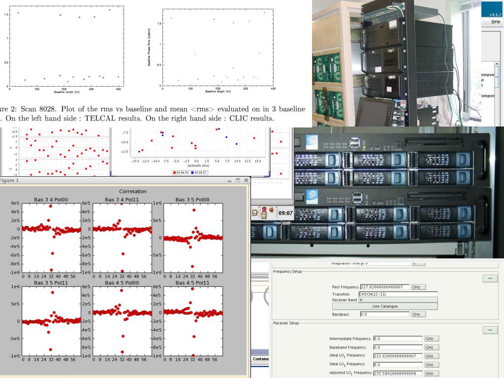This screenshot has height=378, width=504.
Task: Click the small orange icon beside the clock
Action: tap(271, 210)
